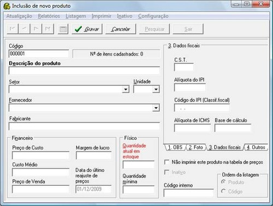Click the Código input field

tap(39, 54)
